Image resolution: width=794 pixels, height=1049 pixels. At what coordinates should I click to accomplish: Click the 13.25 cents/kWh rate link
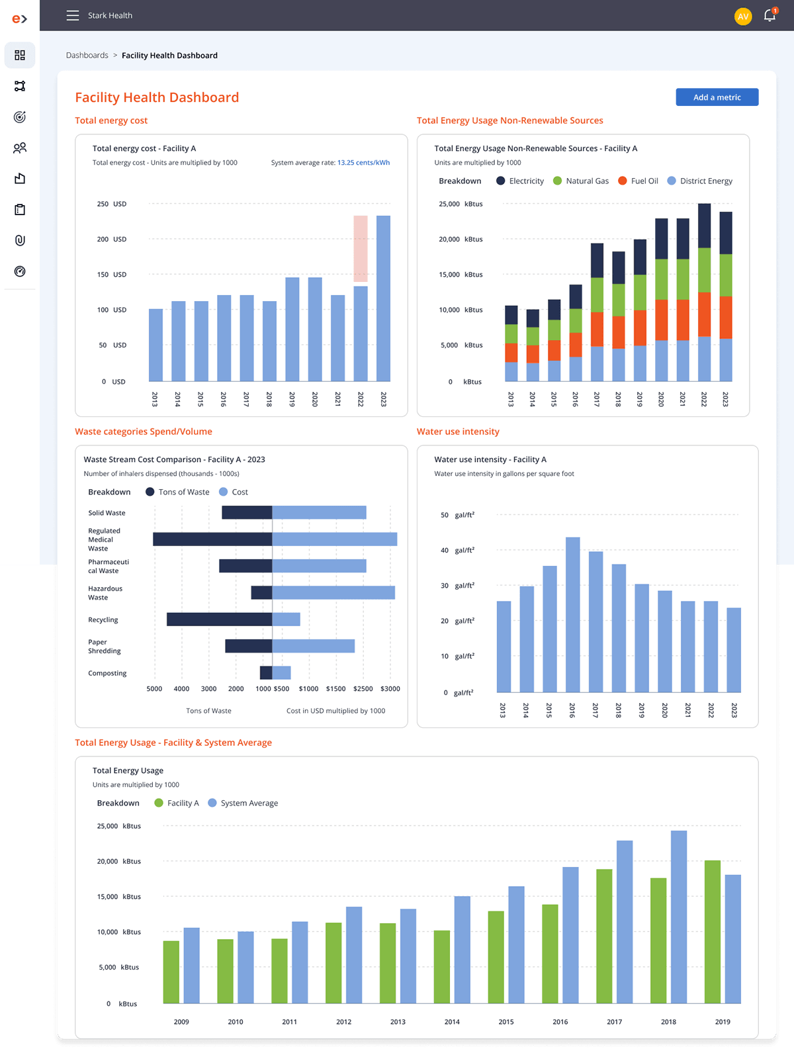(x=363, y=163)
